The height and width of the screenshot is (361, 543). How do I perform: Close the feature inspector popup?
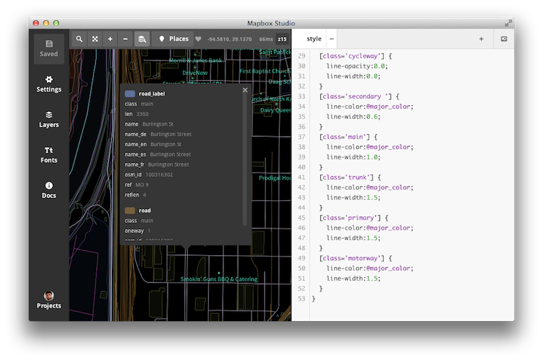click(x=245, y=90)
